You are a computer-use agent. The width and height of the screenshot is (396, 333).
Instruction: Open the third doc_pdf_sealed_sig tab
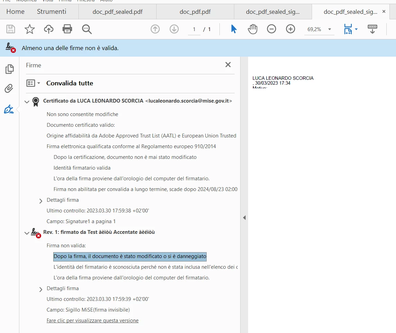pos(273,12)
